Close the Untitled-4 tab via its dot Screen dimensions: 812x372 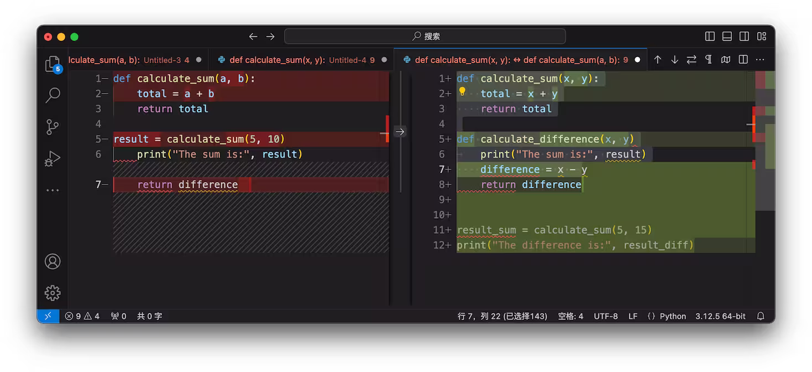click(384, 60)
